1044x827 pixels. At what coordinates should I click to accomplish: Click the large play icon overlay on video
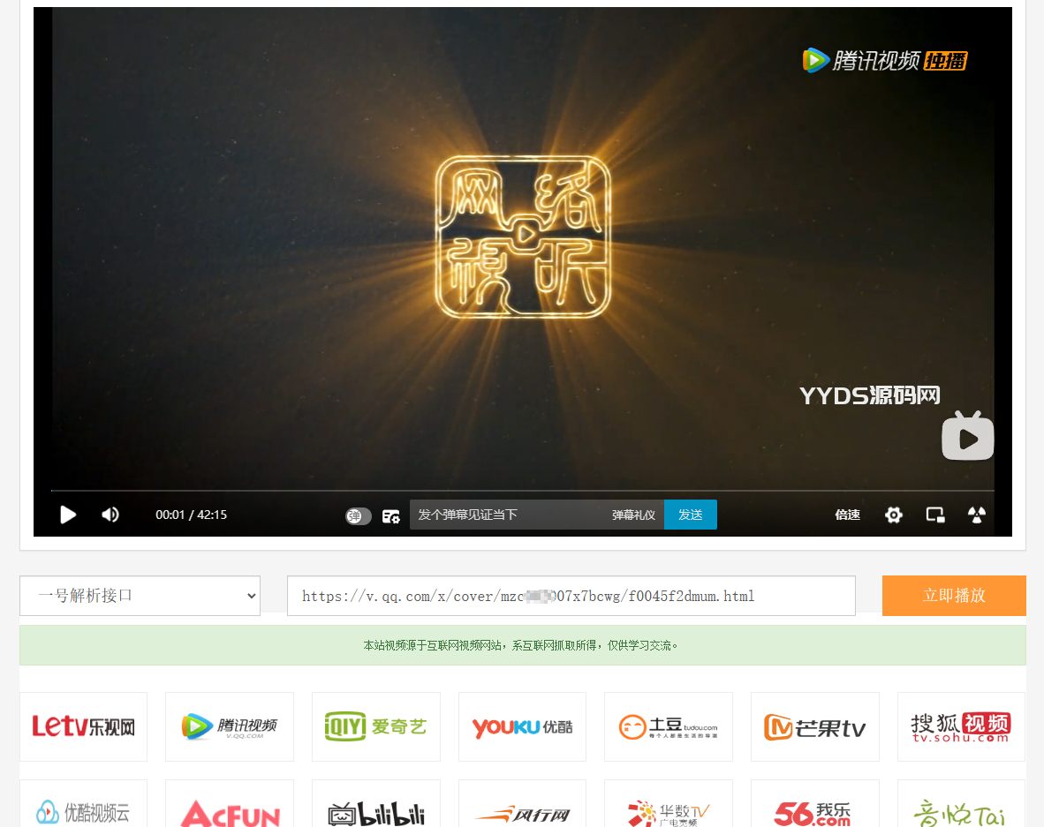point(967,436)
